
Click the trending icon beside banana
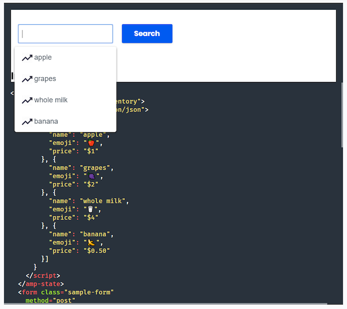[x=27, y=122]
